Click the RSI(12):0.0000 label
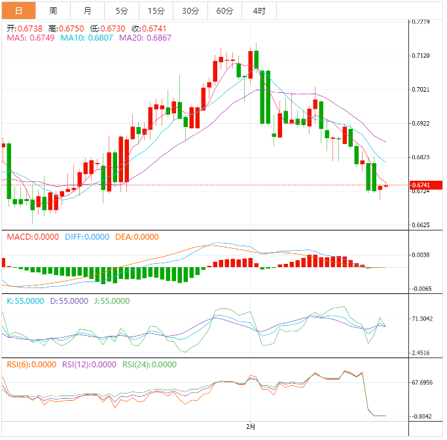The height and width of the screenshot is (440, 447). coord(89,365)
